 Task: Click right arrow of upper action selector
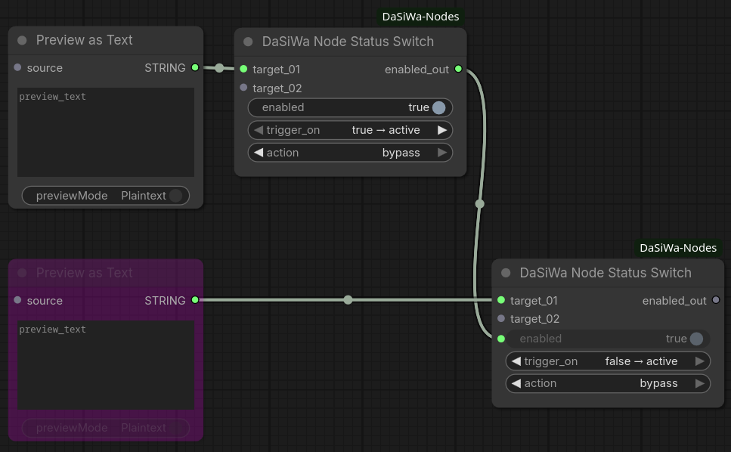[x=442, y=153]
